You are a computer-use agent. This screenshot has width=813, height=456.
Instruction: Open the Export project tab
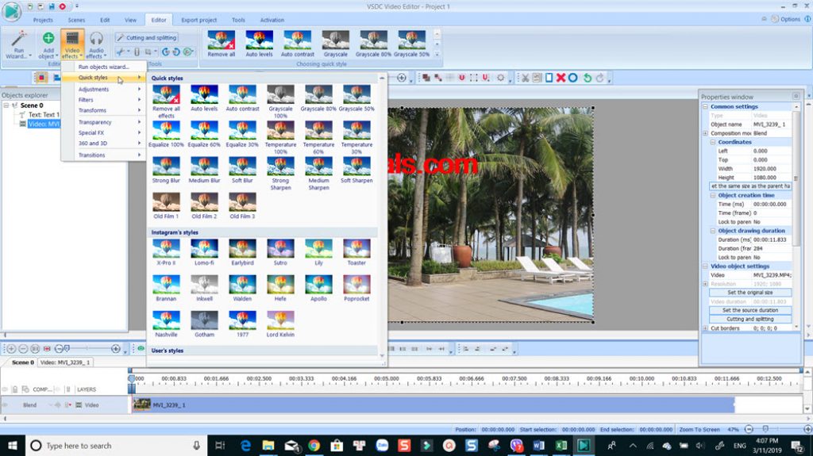198,20
